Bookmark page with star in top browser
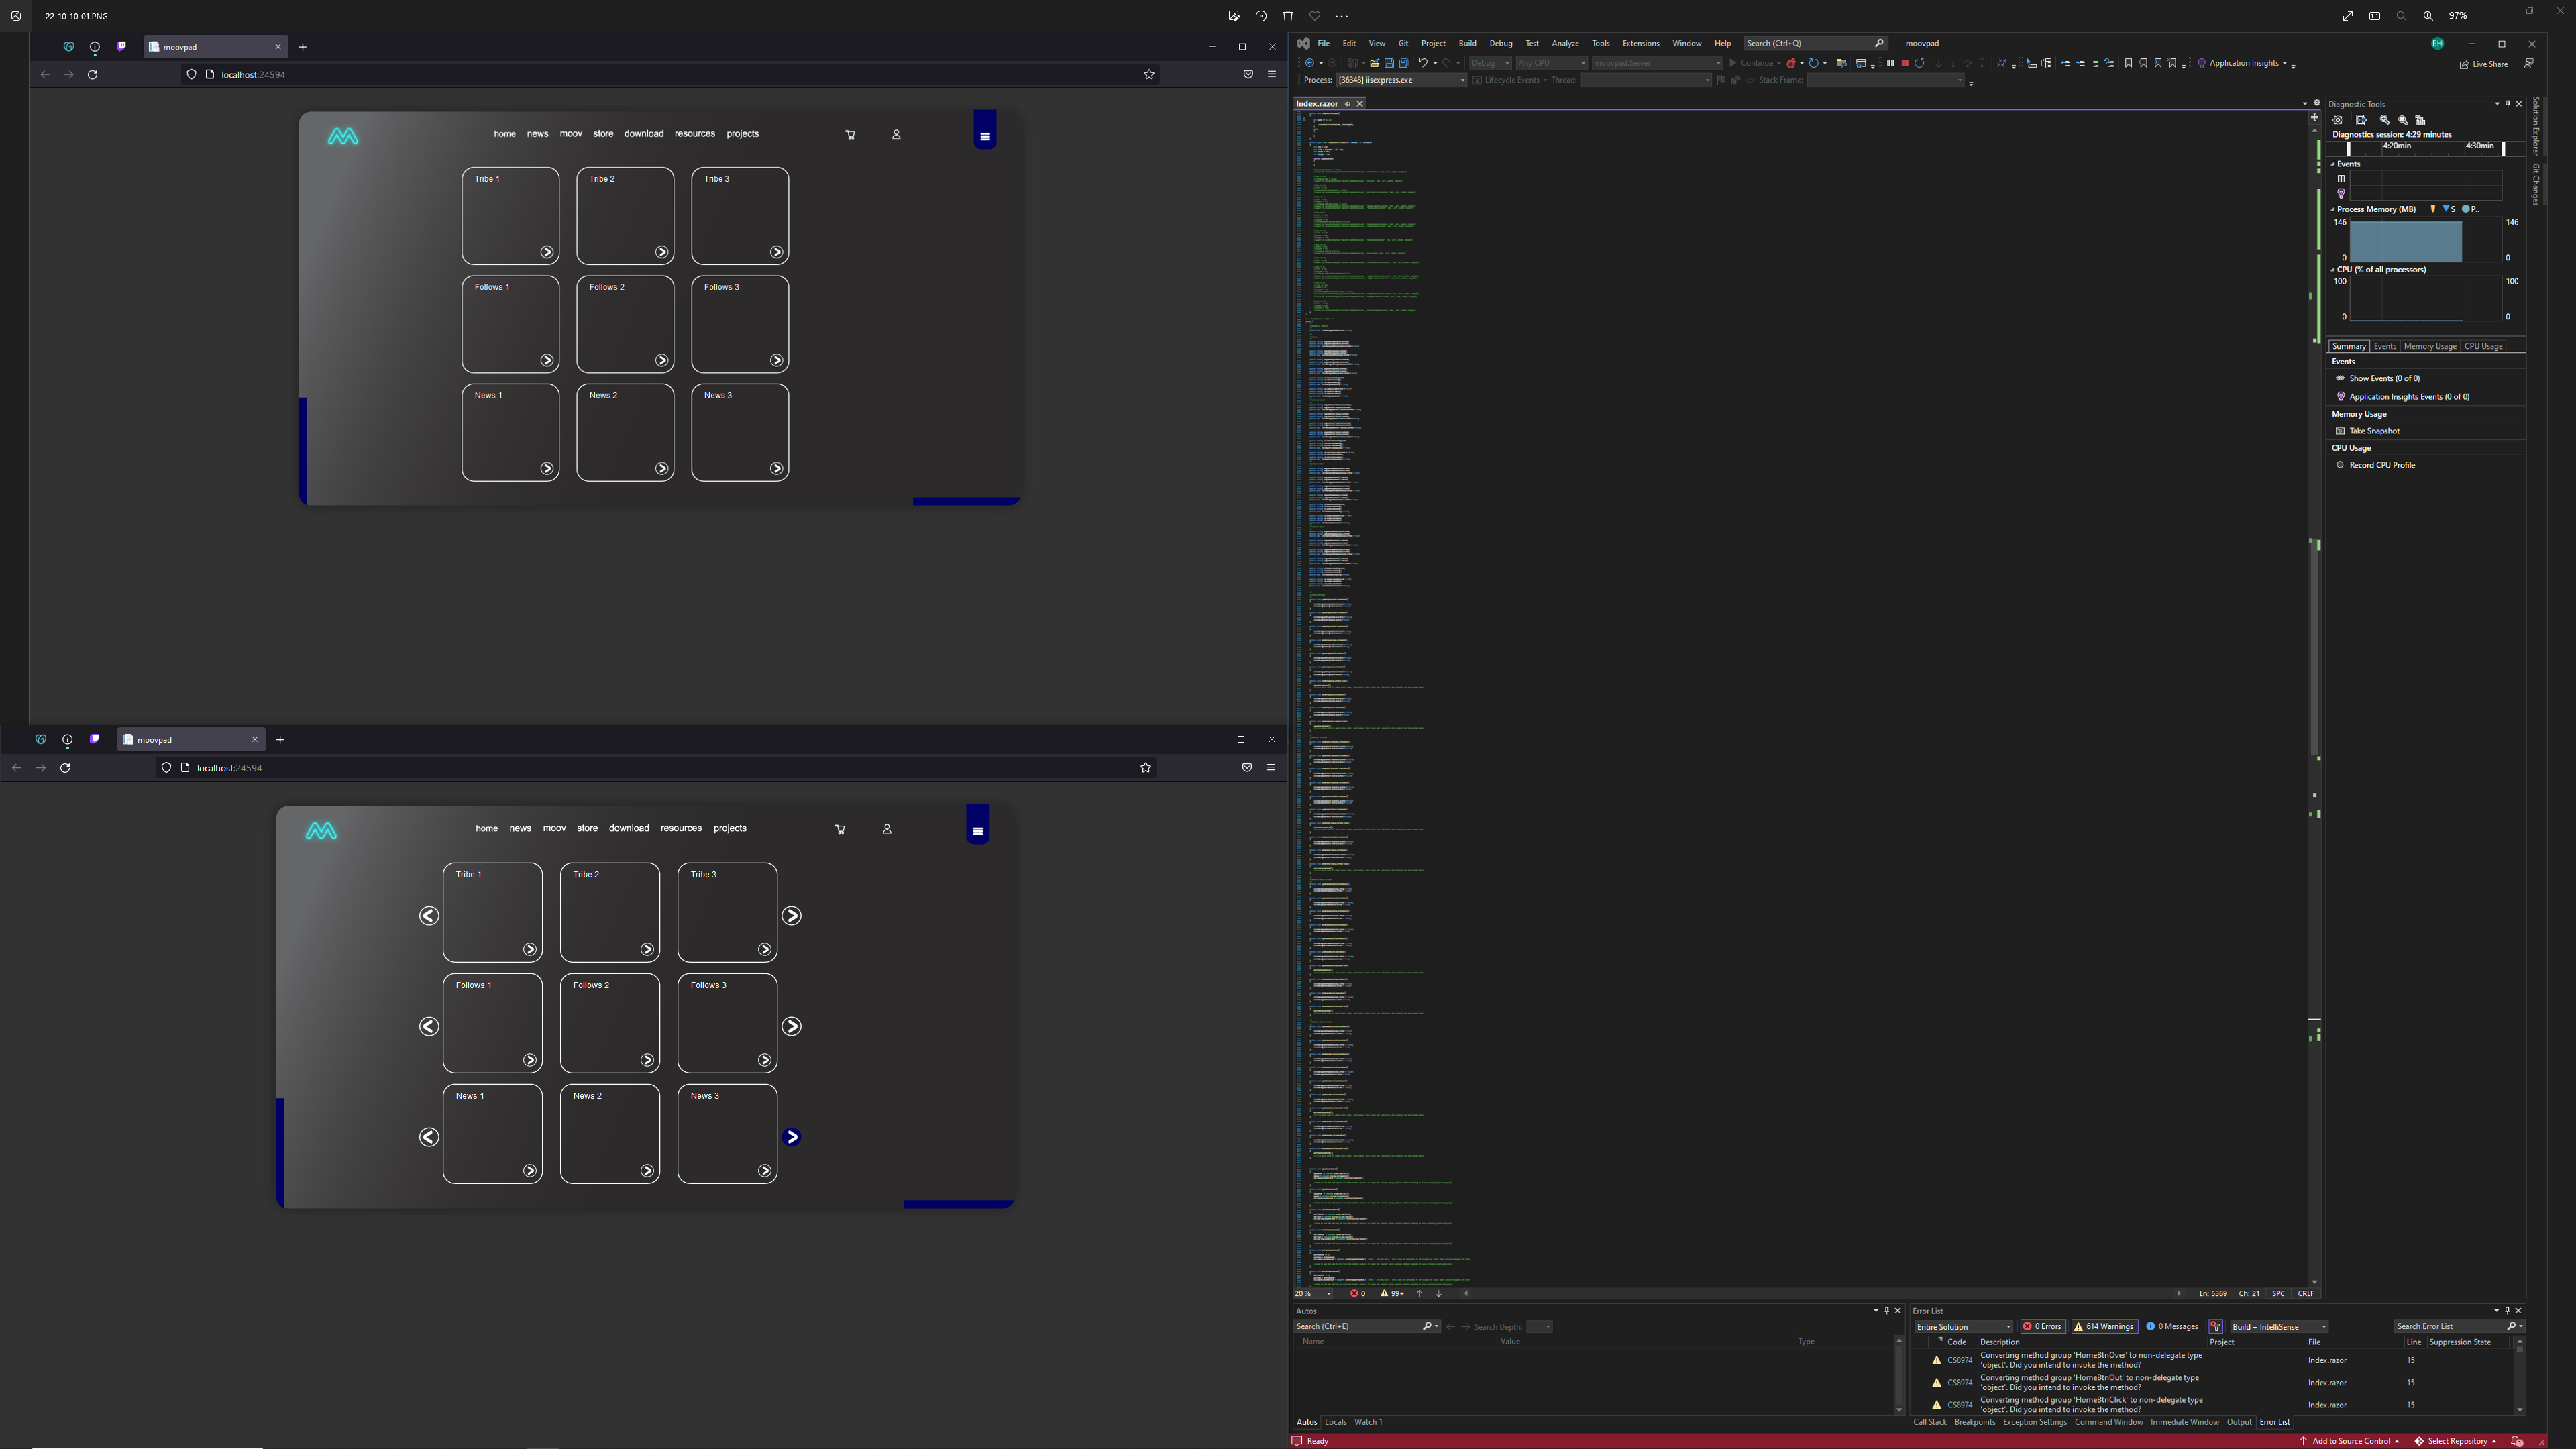The width and height of the screenshot is (2576, 1449). (x=1149, y=74)
